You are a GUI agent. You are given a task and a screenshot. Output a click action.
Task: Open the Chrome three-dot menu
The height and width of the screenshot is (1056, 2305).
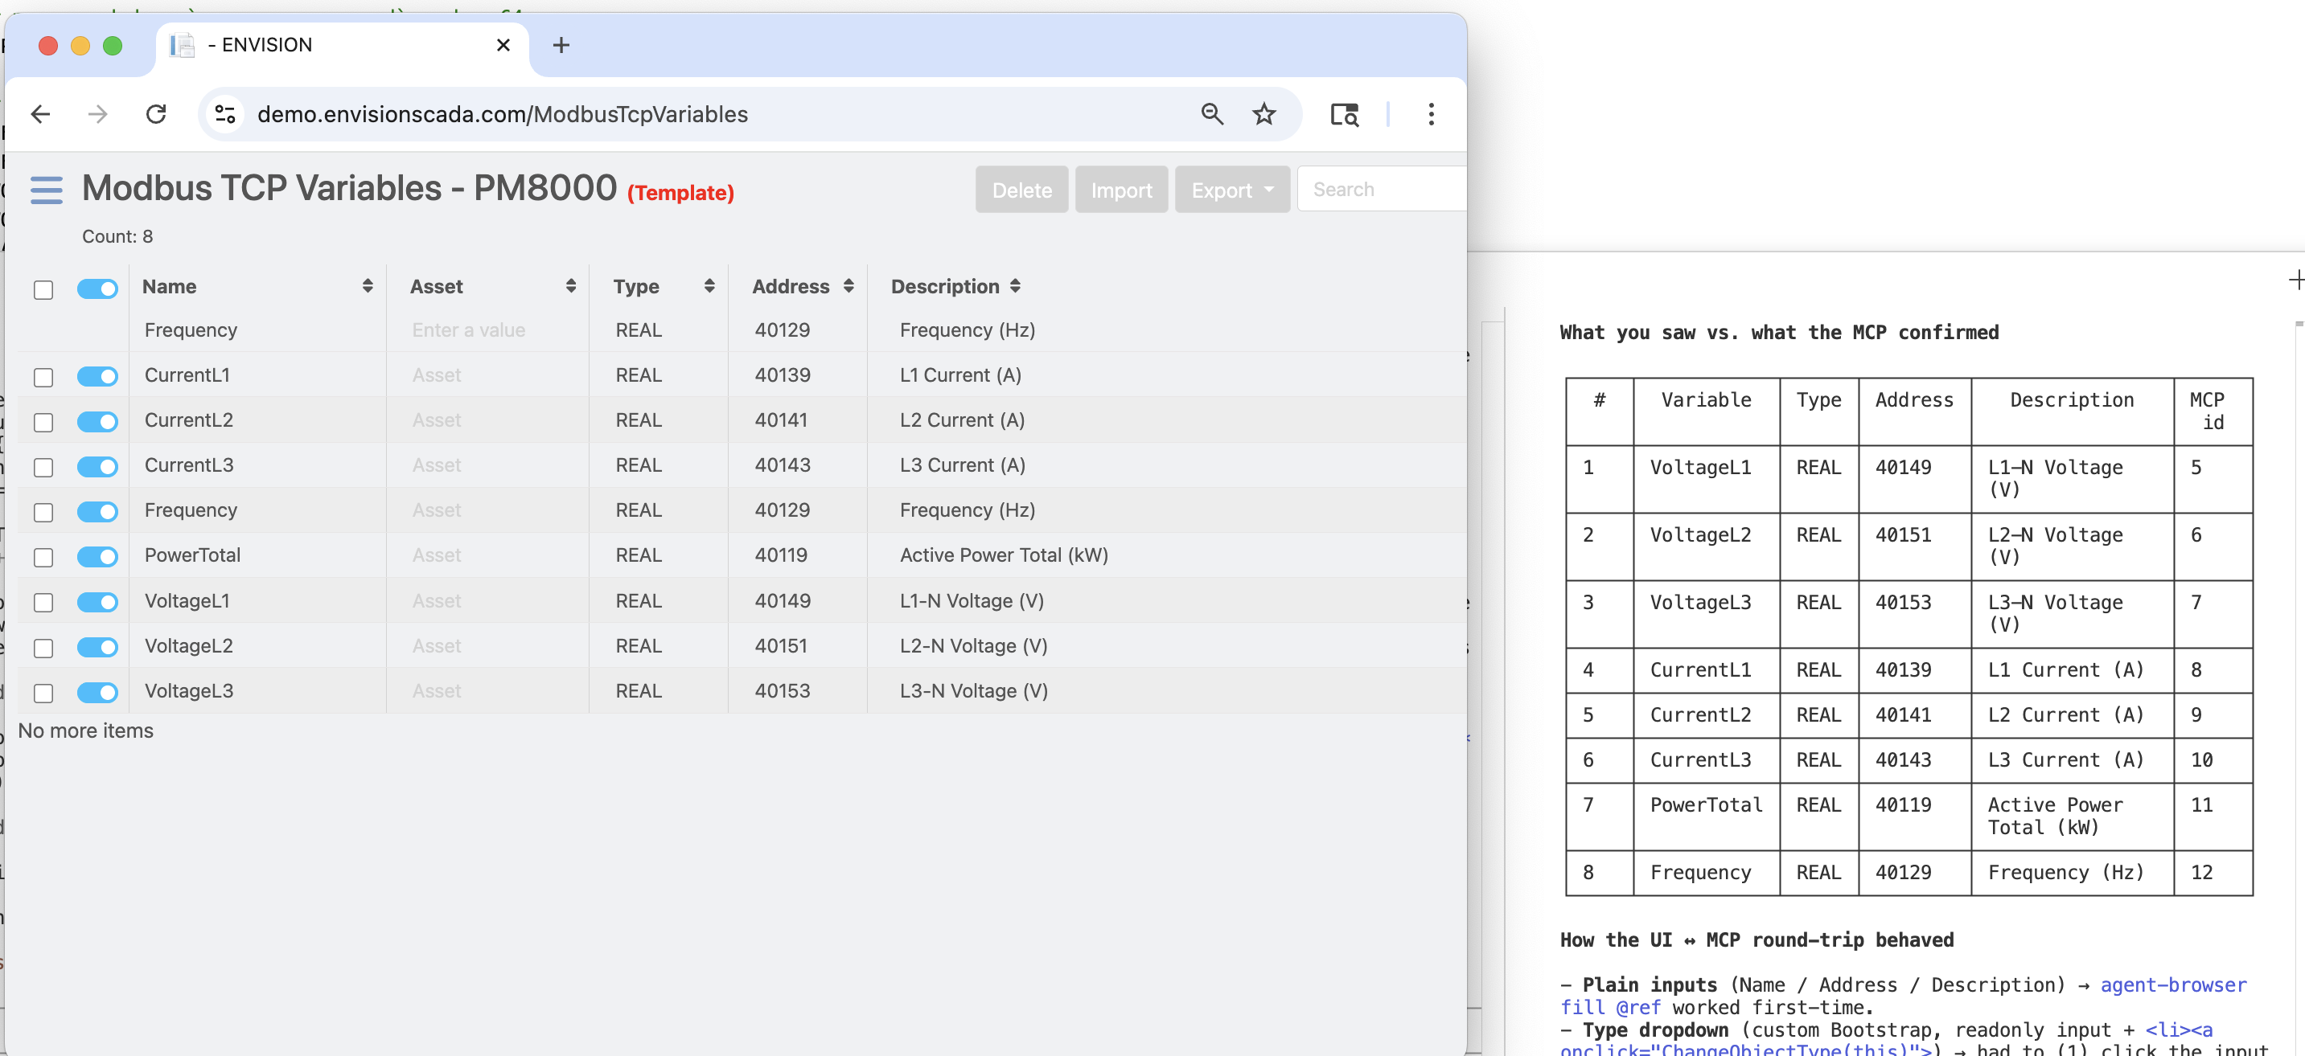1431,114
